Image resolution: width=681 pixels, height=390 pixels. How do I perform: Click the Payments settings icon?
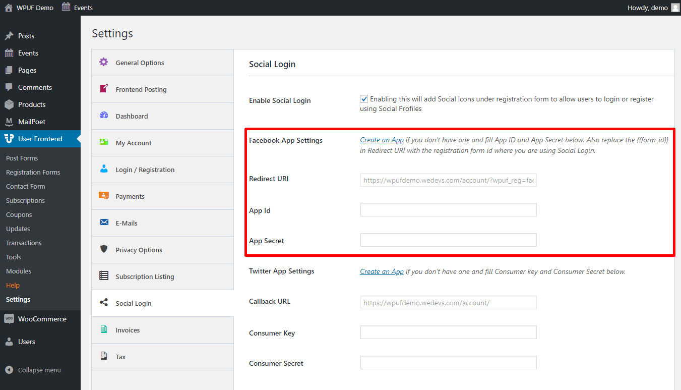click(104, 196)
